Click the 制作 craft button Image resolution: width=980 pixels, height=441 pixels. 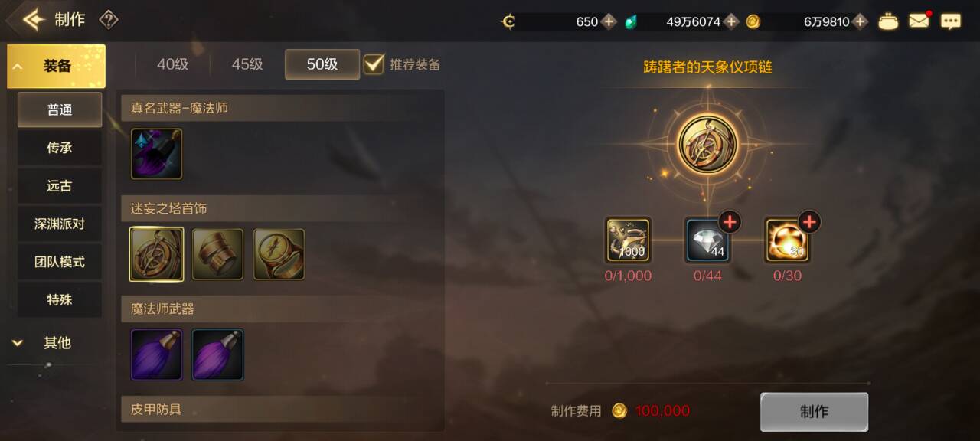[814, 412]
